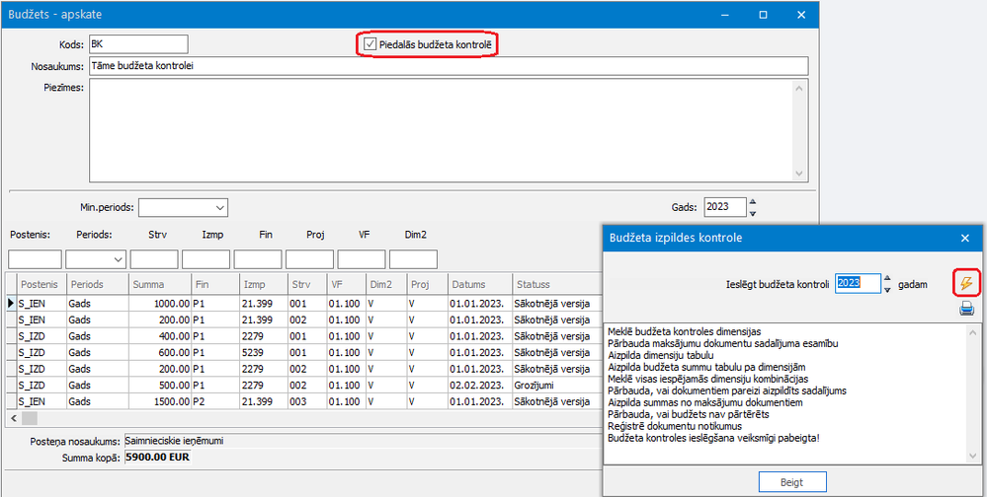
Task: Click the Izmp filter field
Action: 206,259
